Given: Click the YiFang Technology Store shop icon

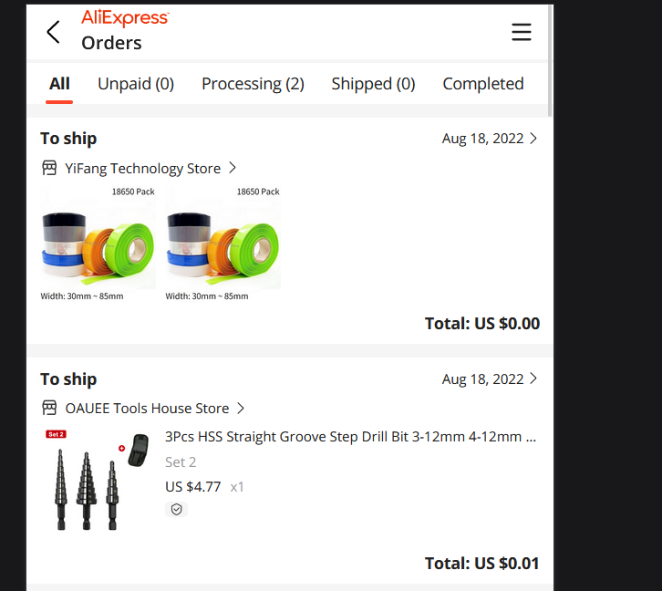Looking at the screenshot, I should coord(49,168).
